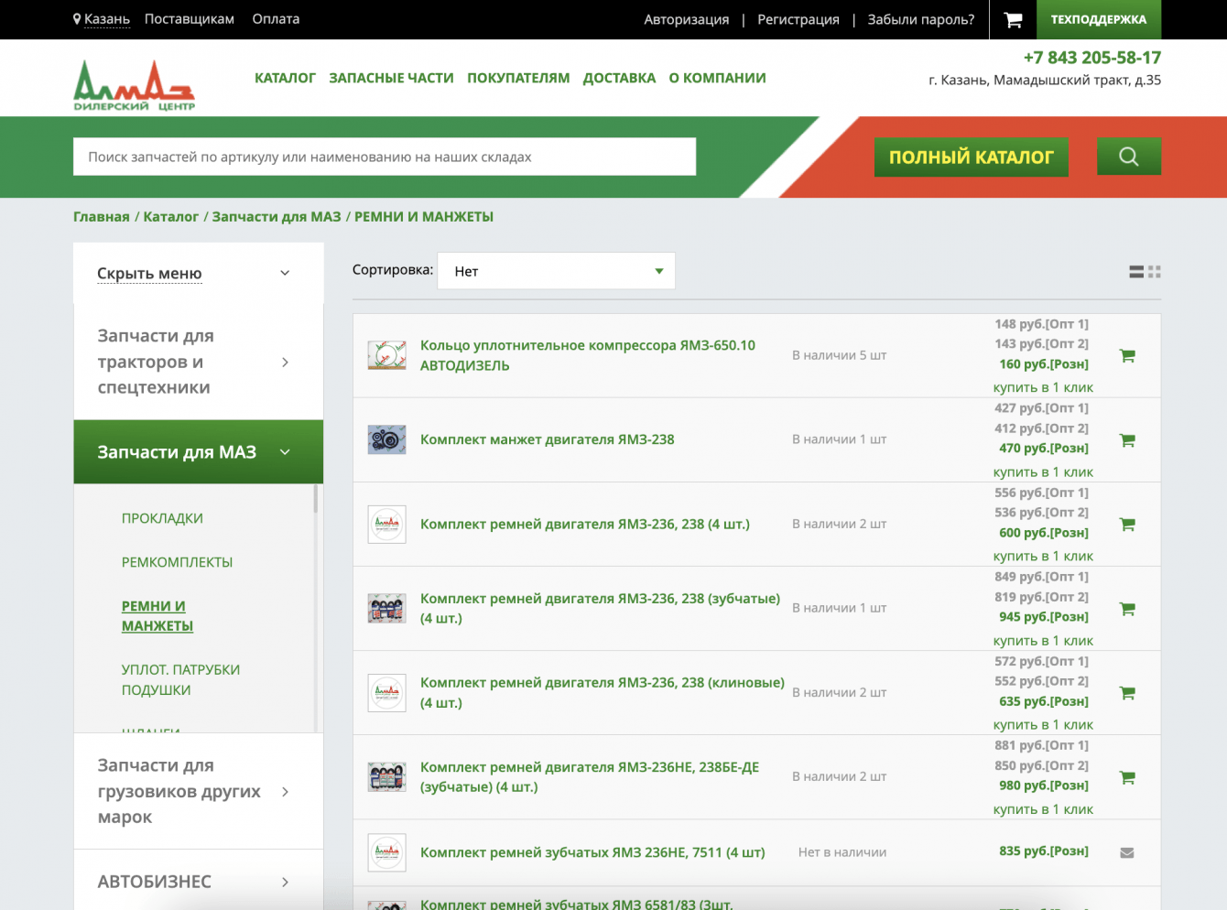Add ремней ЯМЗ-236, 238 (зубчатые) to cart
This screenshot has height=910, width=1227.
(x=1127, y=609)
